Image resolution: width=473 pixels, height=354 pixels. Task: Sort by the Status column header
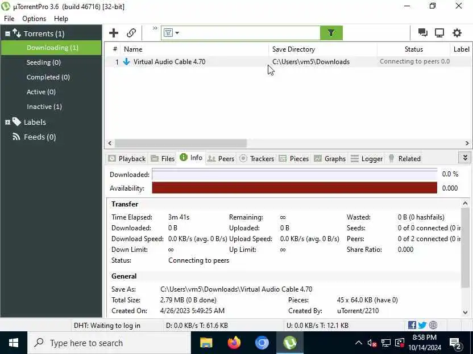[x=413, y=49]
